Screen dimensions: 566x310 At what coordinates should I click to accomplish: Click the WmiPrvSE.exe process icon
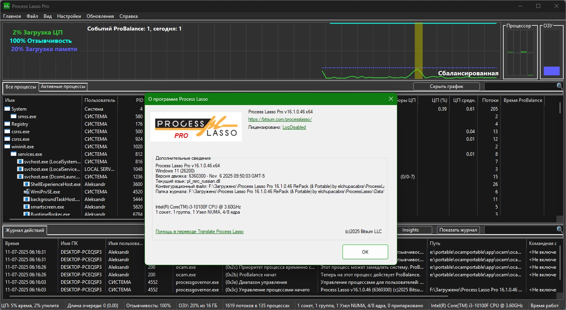pos(27,192)
